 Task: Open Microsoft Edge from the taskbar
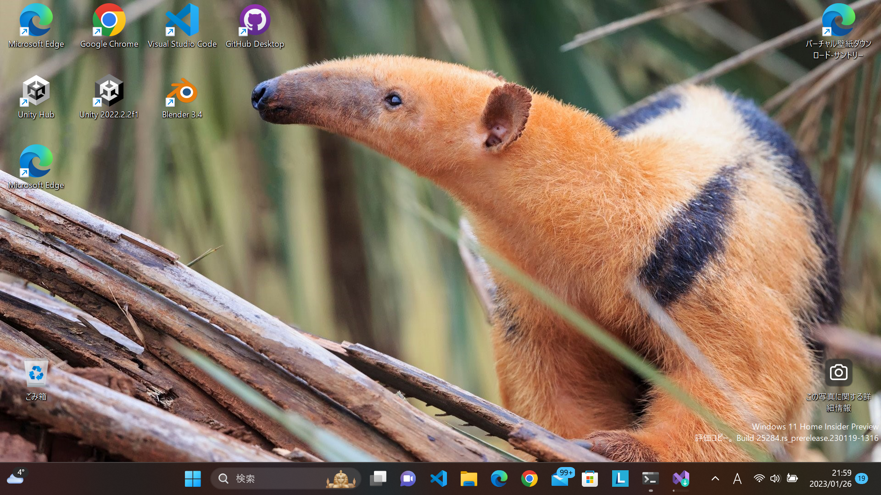(x=499, y=478)
